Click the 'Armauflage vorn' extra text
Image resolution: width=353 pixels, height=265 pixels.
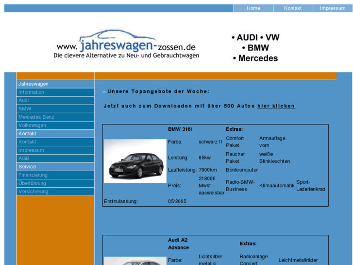(x=272, y=142)
